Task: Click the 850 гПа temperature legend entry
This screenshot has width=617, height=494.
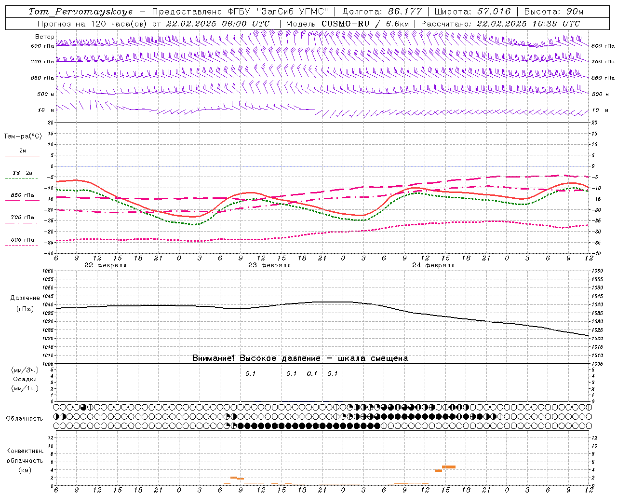Action: [23, 195]
